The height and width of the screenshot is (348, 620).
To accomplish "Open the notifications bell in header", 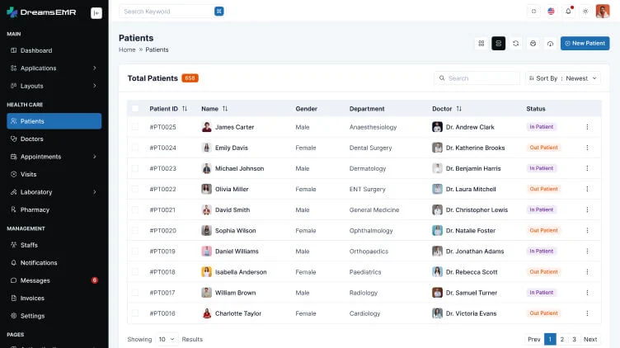I will 568,12.
